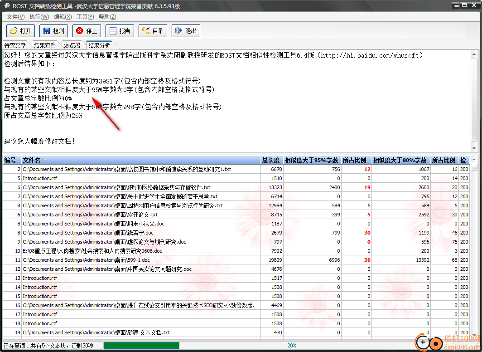
Task: Sort by 相似度大于95%字数 column header
Action: (x=312, y=160)
